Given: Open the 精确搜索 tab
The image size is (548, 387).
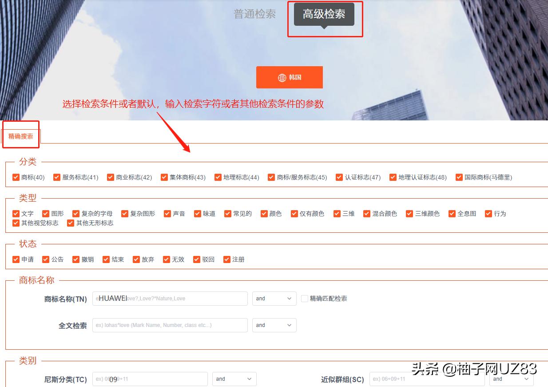Looking at the screenshot, I should coord(20,137).
